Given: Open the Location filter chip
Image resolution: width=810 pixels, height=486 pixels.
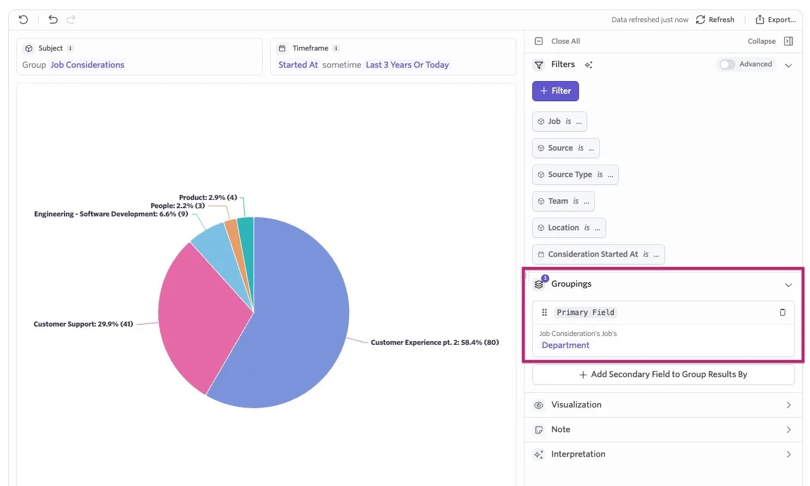Looking at the screenshot, I should coord(569,228).
